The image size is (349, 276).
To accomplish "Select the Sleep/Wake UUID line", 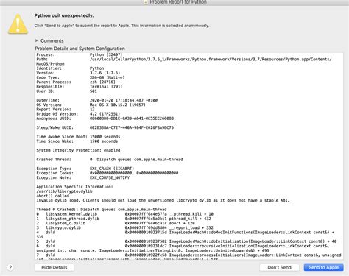I will pyautogui.click(x=105, y=127).
